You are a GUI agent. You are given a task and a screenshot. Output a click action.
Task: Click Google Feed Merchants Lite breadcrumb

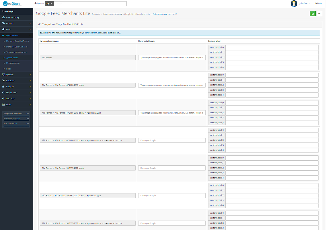click(x=137, y=14)
